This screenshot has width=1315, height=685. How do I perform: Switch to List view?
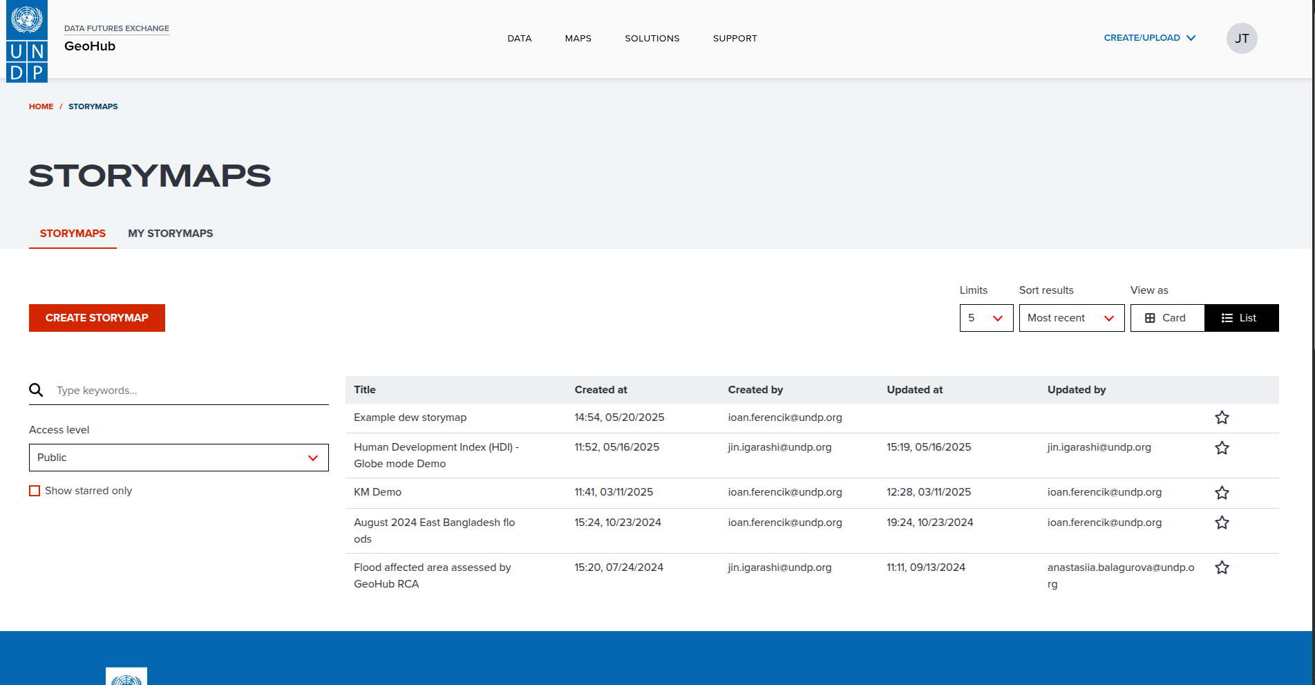(x=1241, y=318)
